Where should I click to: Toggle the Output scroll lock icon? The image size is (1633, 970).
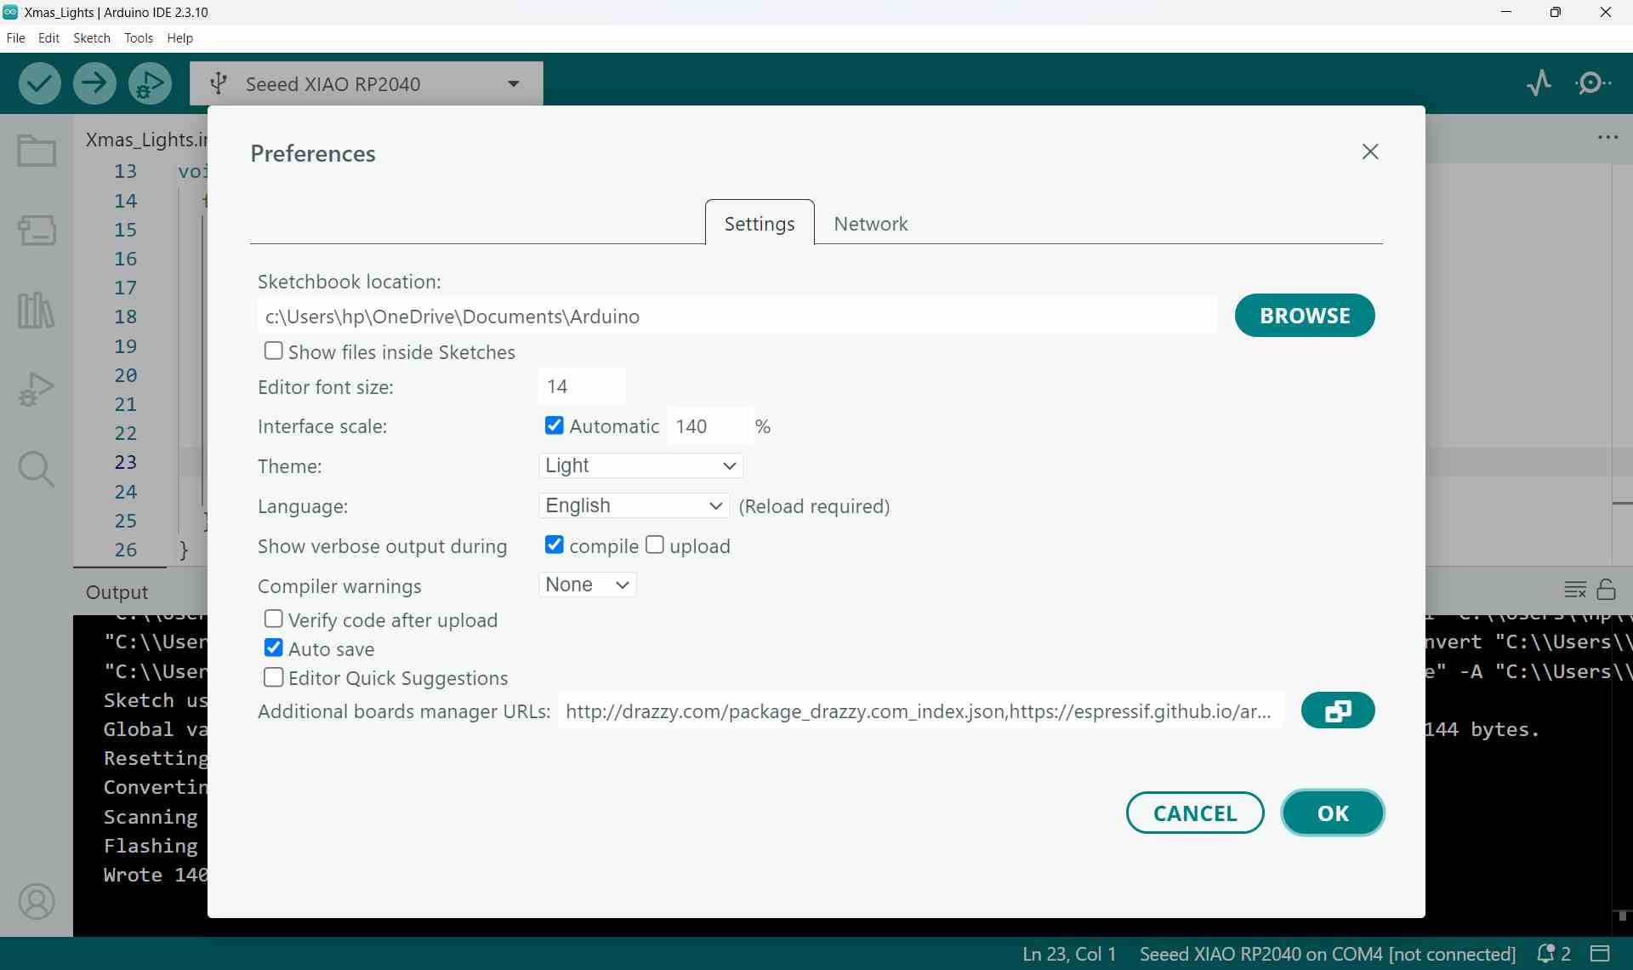coord(1607,589)
